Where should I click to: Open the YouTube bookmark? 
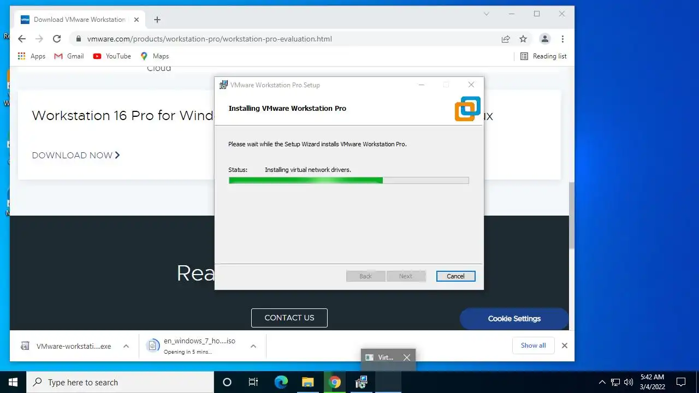click(112, 56)
